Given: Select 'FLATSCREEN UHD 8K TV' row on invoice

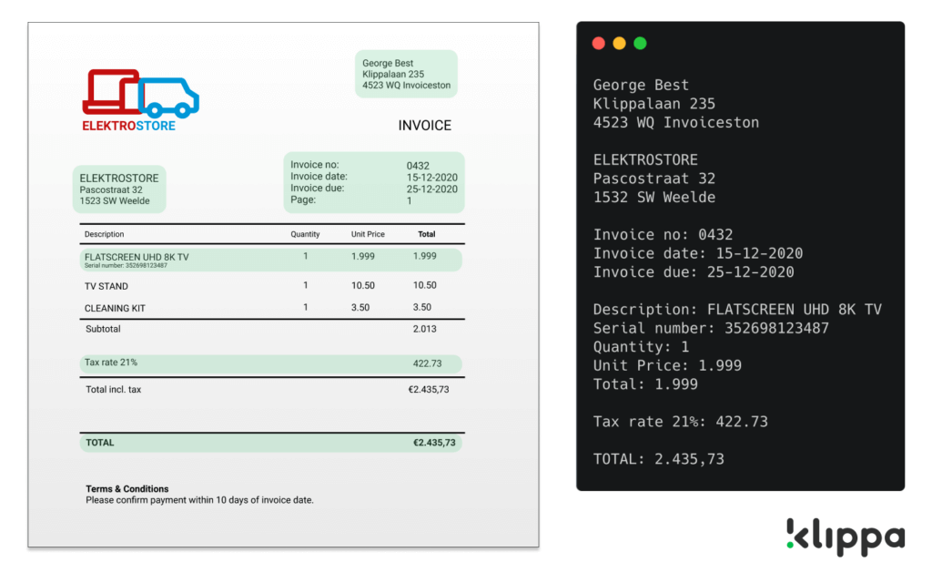Looking at the screenshot, I should tap(271, 260).
